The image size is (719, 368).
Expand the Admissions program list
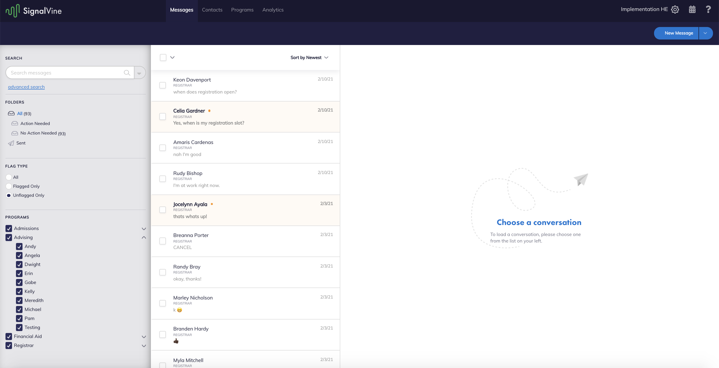tap(144, 229)
